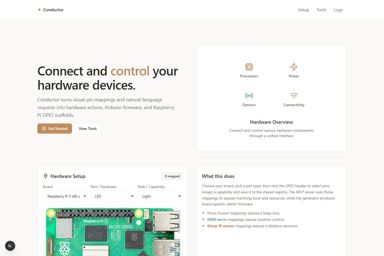This screenshot has height=256, width=384.
Task: Open the Part / Hardware dropdown
Action: (113, 196)
